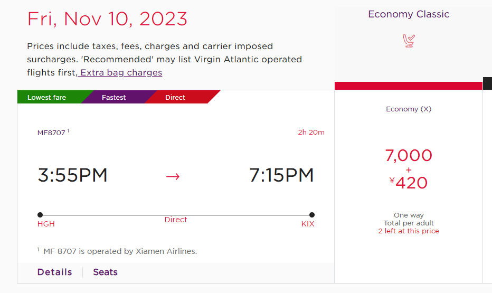
Task: Select the red Direct badge
Action: 175,97
